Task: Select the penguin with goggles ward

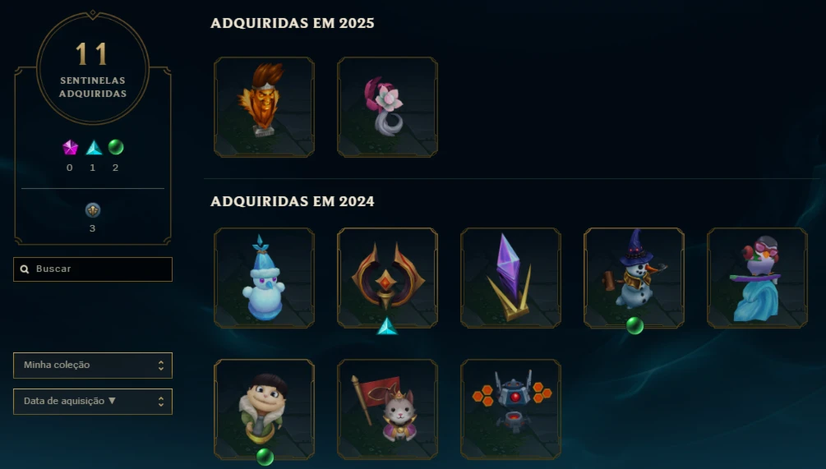Action: (x=758, y=278)
